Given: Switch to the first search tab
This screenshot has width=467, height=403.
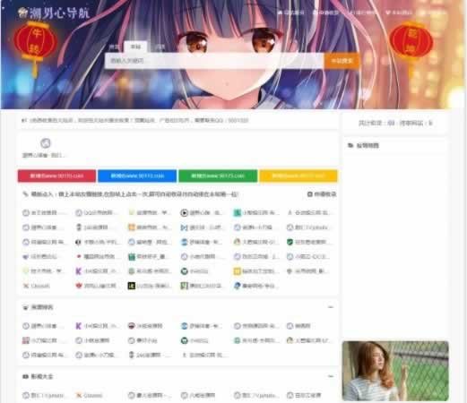Looking at the screenshot, I should (114, 47).
